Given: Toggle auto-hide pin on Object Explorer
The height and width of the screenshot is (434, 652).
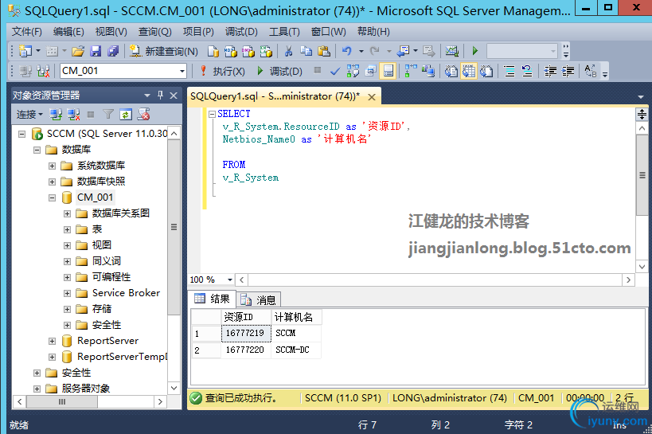Looking at the screenshot, I should 161,96.
